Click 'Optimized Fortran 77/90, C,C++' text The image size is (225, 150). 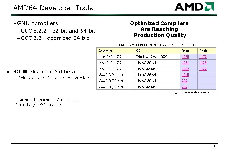[47, 100]
